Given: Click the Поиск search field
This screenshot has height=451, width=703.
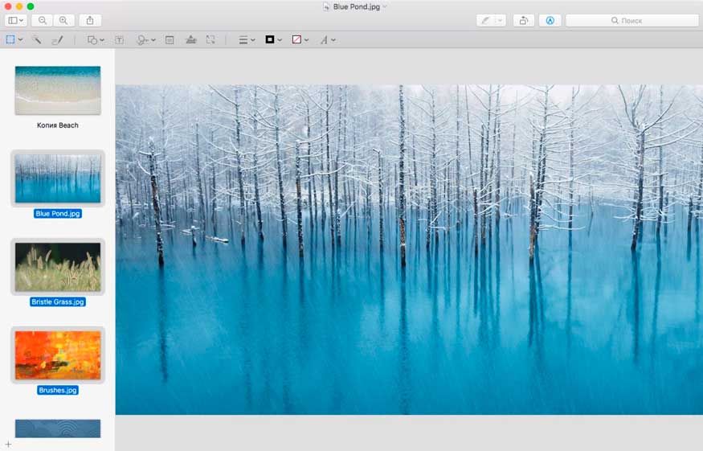Looking at the screenshot, I should (632, 20).
